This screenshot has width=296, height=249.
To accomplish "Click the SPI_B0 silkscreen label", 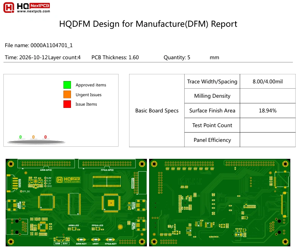I will 26,191.
